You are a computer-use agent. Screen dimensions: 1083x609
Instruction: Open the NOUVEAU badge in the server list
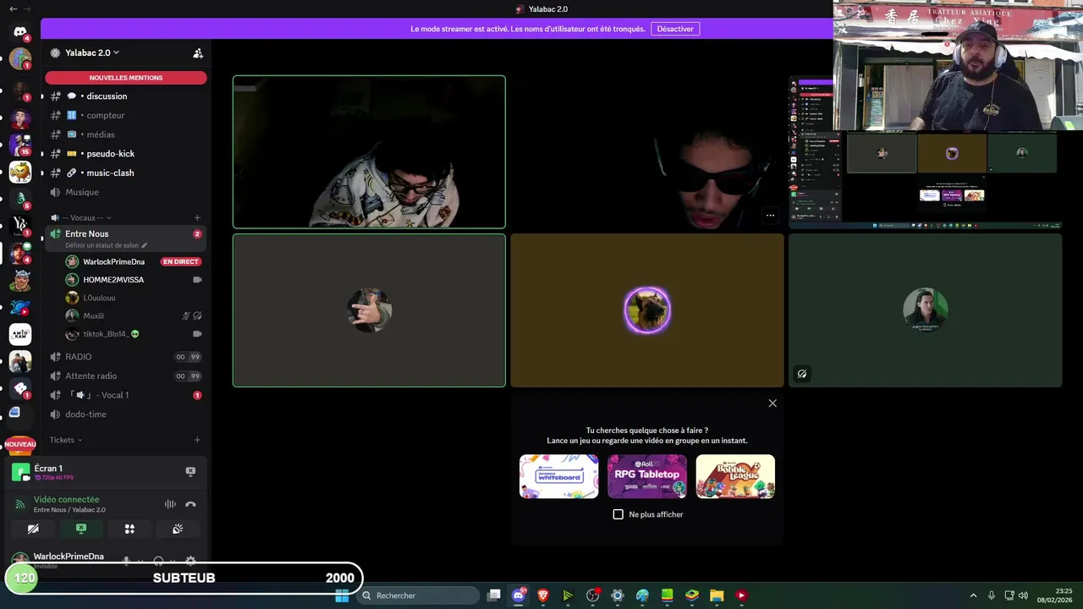[x=20, y=444]
